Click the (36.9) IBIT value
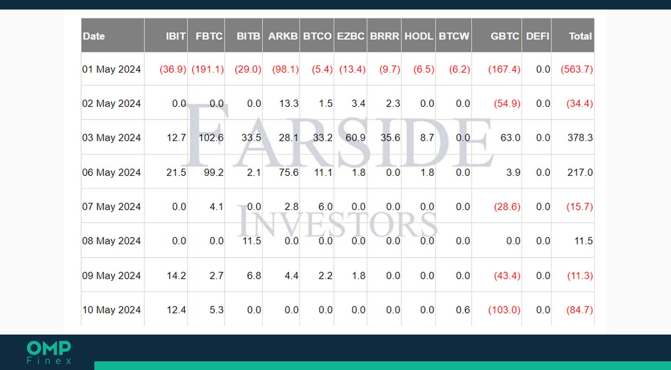This screenshot has height=370, width=671. 173,69
